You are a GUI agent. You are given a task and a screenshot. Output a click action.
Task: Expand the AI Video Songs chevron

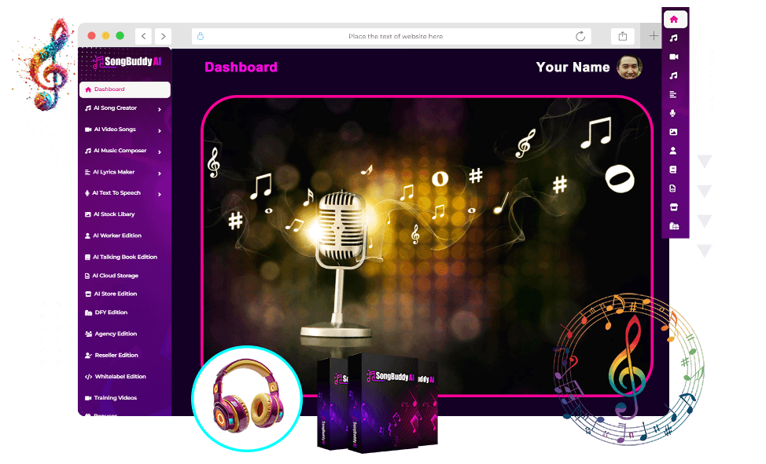(160, 130)
